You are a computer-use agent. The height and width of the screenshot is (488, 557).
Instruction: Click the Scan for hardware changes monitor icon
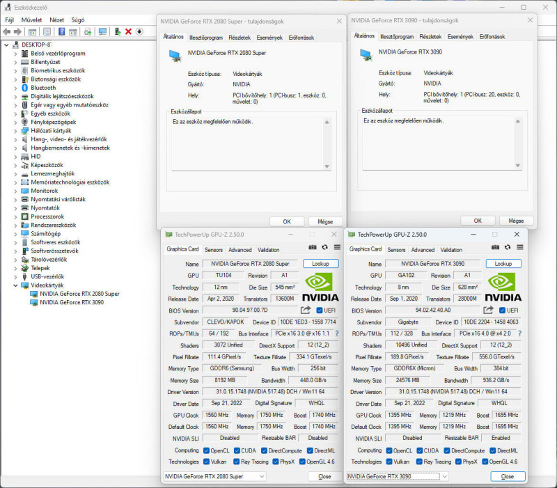point(102,31)
